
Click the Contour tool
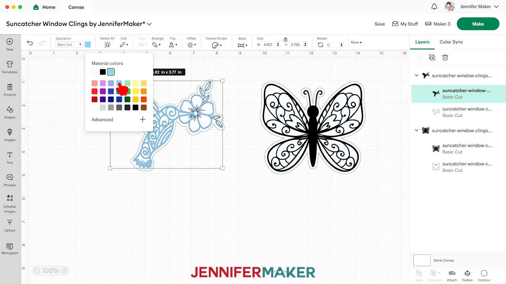[484, 276]
